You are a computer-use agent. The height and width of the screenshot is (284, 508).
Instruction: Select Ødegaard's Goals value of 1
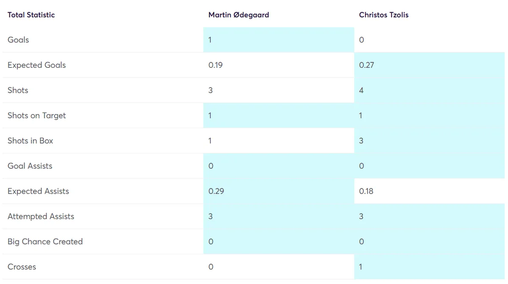210,40
